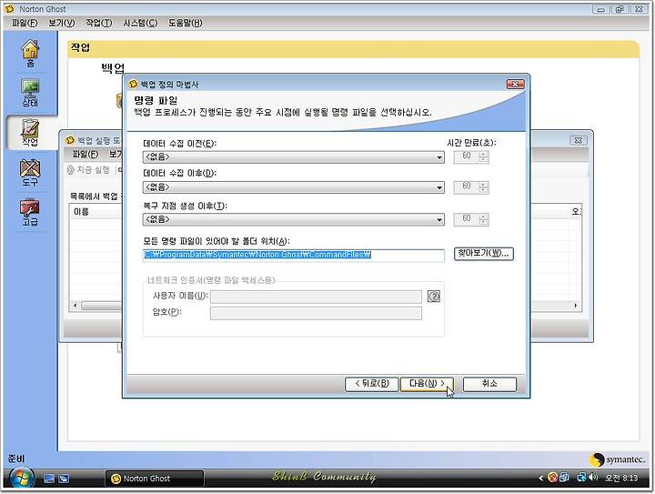This screenshot has height=494, width=655.
Task: Click the network credentials help icon
Action: pos(434,297)
